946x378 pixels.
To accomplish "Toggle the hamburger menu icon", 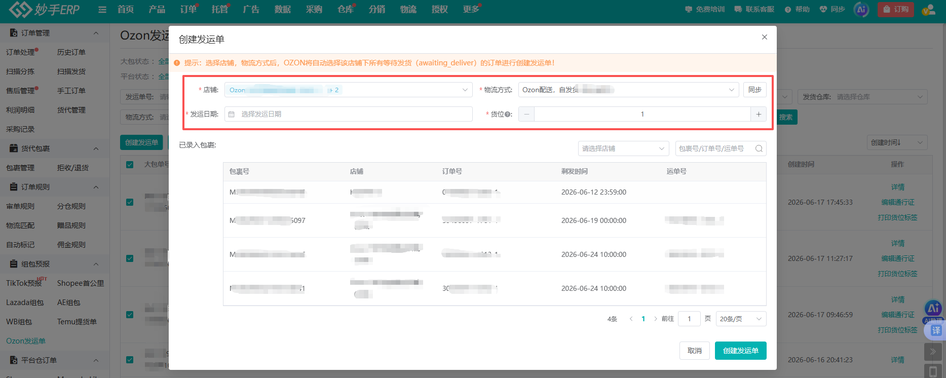I will tap(102, 10).
